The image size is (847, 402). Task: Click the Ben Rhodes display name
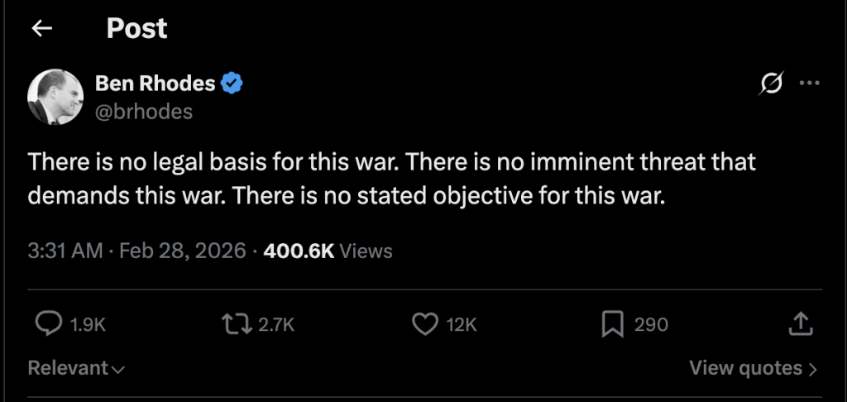click(x=156, y=83)
